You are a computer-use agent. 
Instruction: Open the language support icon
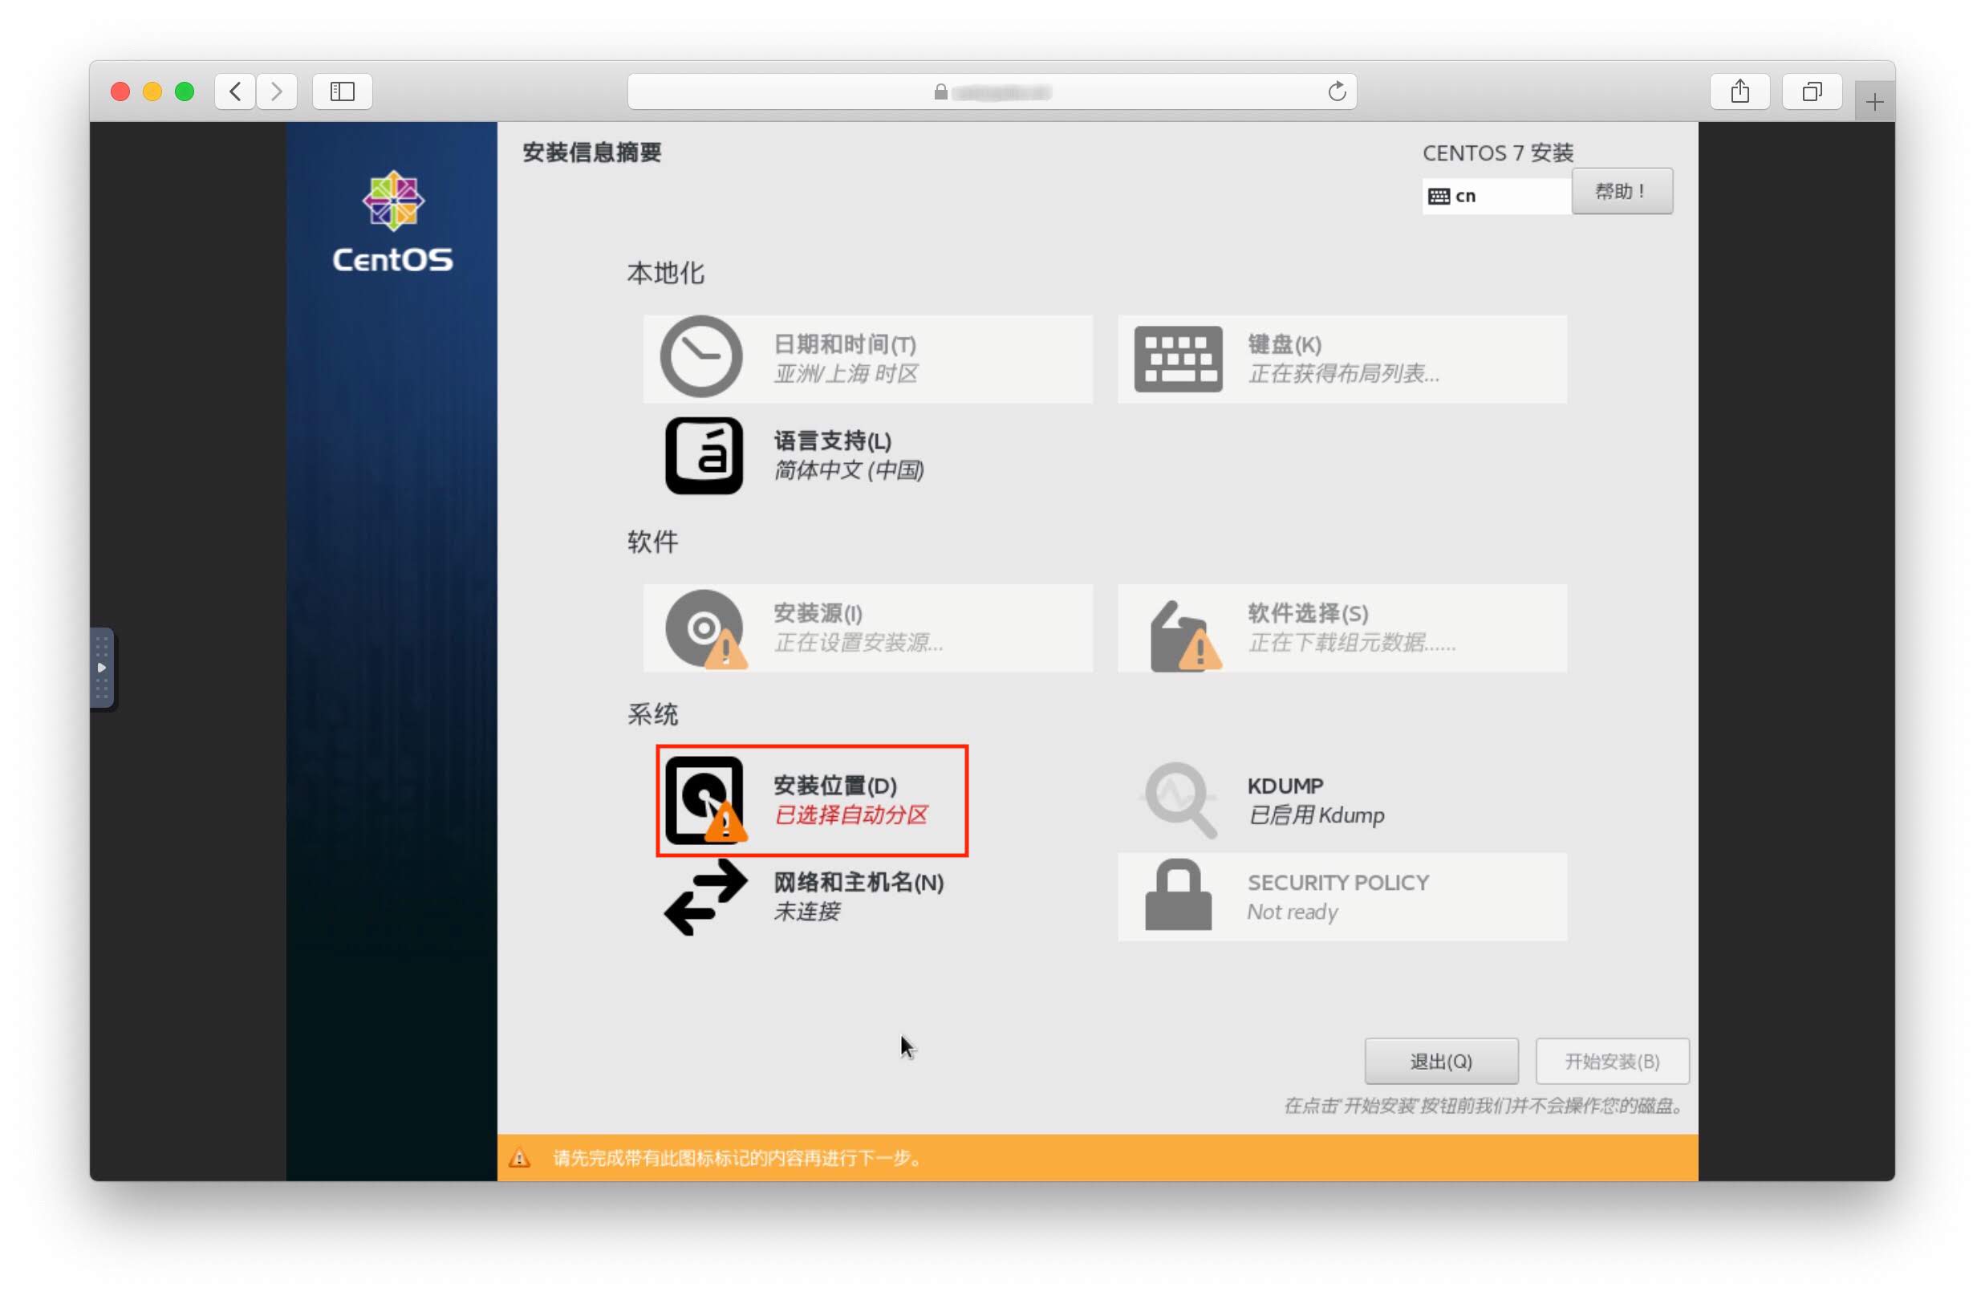click(703, 456)
